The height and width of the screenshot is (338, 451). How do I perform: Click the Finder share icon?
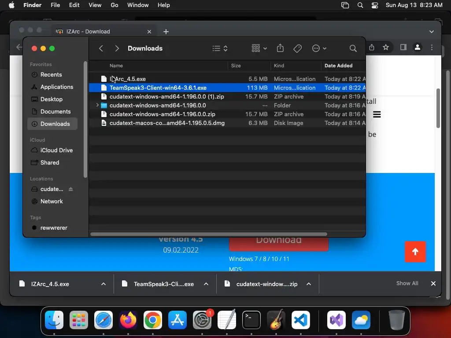coord(280,48)
